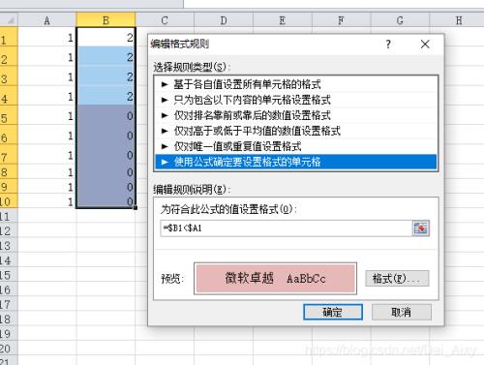Select row 11 header
The image size is (484, 365).
click(x=9, y=216)
